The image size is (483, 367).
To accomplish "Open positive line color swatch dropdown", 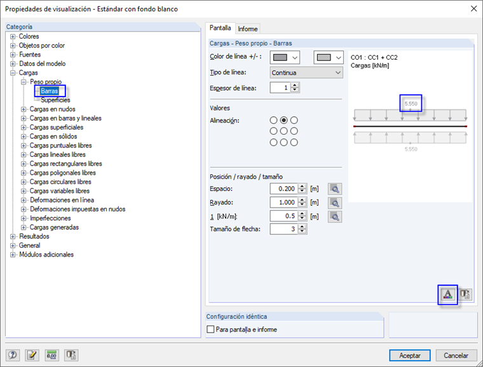I will point(285,58).
